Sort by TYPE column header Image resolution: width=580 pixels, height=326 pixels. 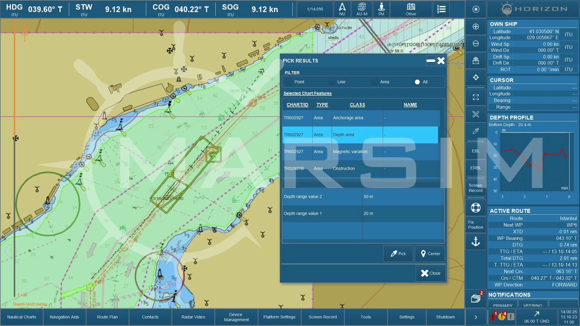tap(322, 105)
